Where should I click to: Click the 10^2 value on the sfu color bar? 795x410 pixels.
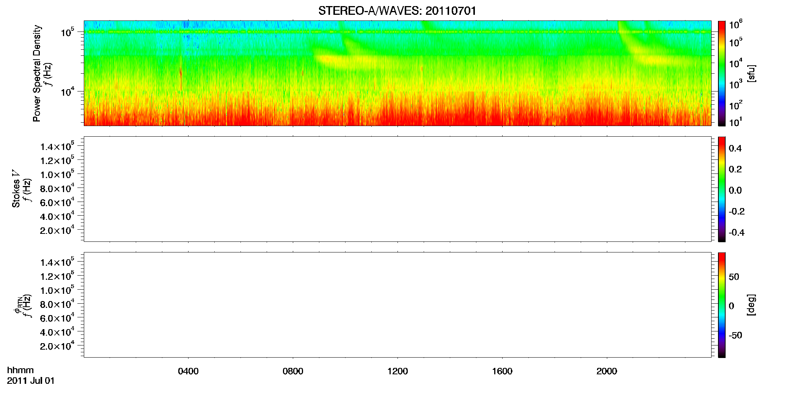point(736,105)
